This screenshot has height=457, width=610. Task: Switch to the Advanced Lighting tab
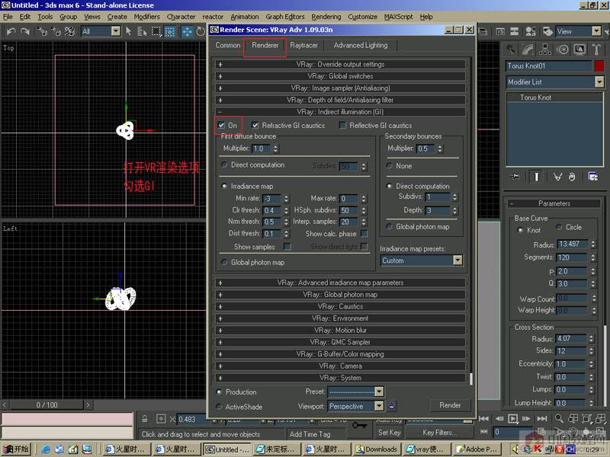(360, 45)
